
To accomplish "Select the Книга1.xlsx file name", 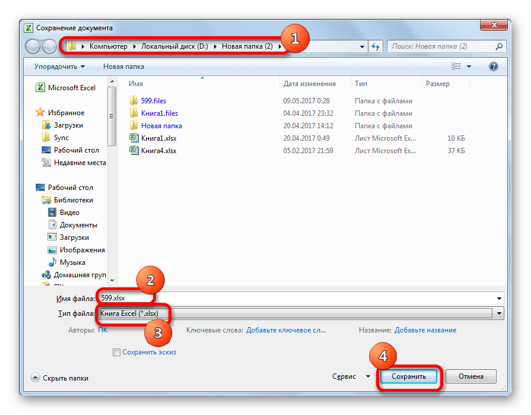I will pos(159,138).
